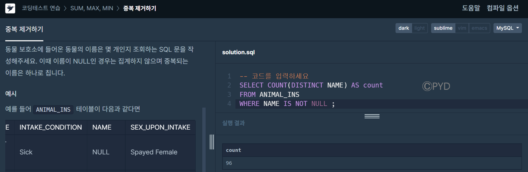Open the 도움말 help menu

tap(471, 8)
